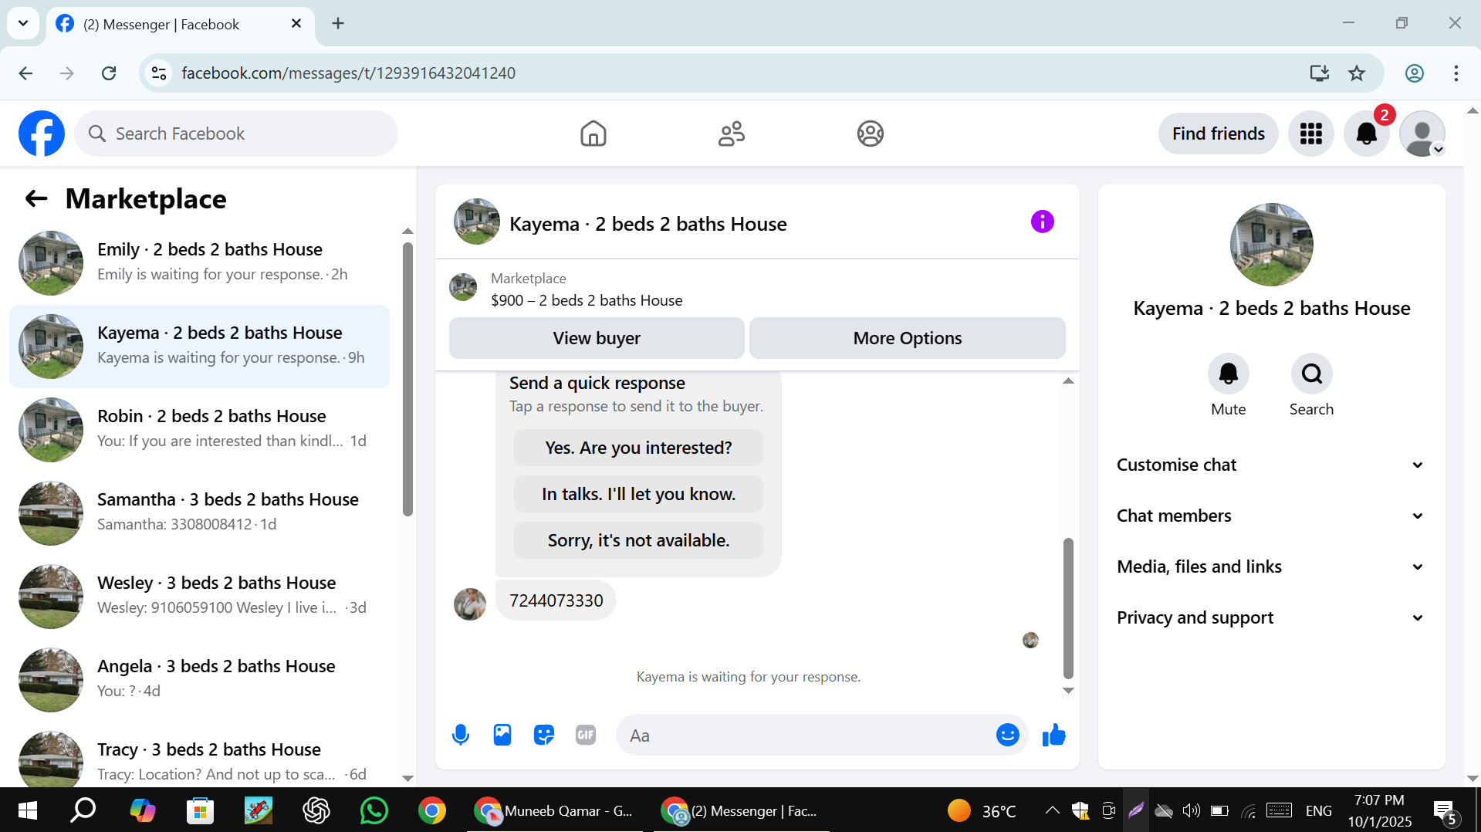Open the tab search dropdown
Image resolution: width=1481 pixels, height=832 pixels.
23,23
